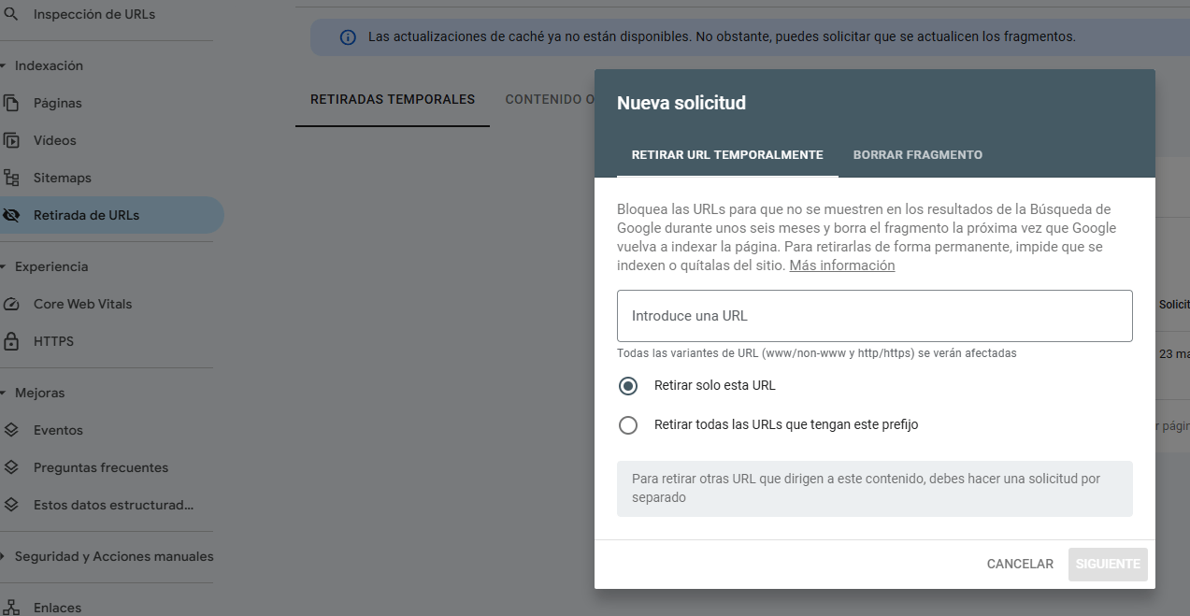This screenshot has width=1190, height=616.
Task: Open Páginas via its page icon
Action: (17, 103)
